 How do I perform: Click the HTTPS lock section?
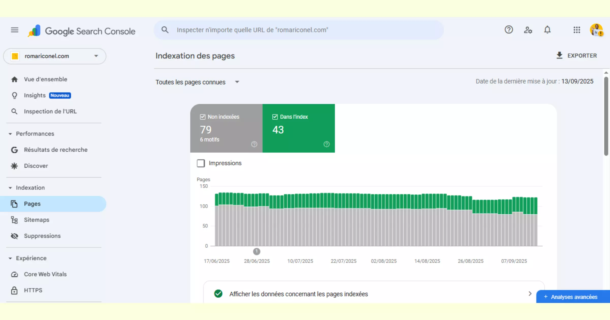pyautogui.click(x=33, y=290)
